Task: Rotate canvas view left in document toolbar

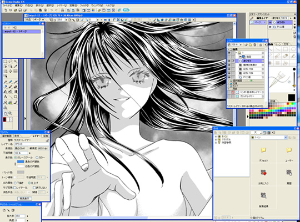Action: pyautogui.click(x=82, y=19)
